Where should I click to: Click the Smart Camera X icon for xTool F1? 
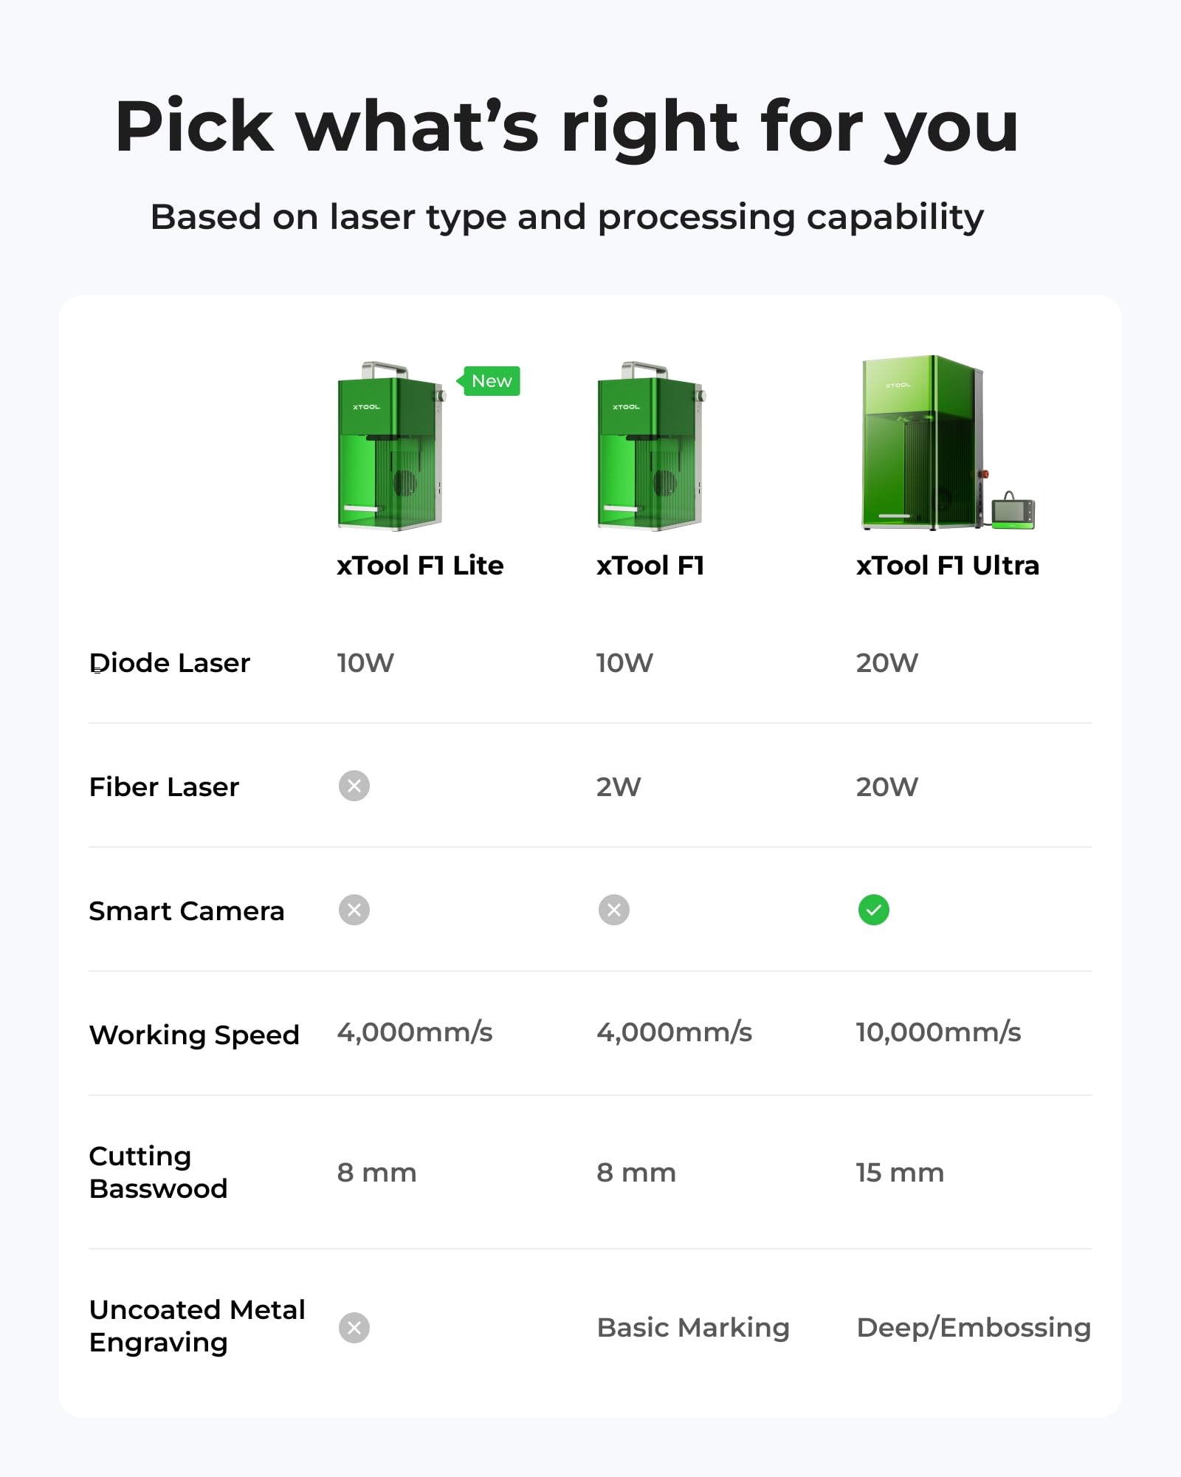click(x=614, y=910)
